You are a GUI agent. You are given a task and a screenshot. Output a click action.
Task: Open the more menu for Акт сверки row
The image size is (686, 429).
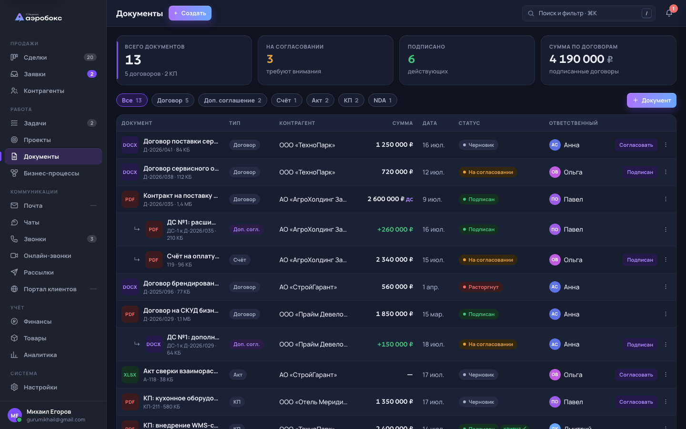click(x=666, y=375)
